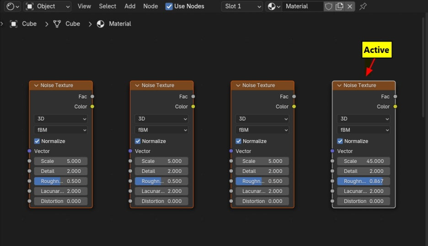Click Fac output socket of active node
The image size is (428, 246).
(395, 96)
